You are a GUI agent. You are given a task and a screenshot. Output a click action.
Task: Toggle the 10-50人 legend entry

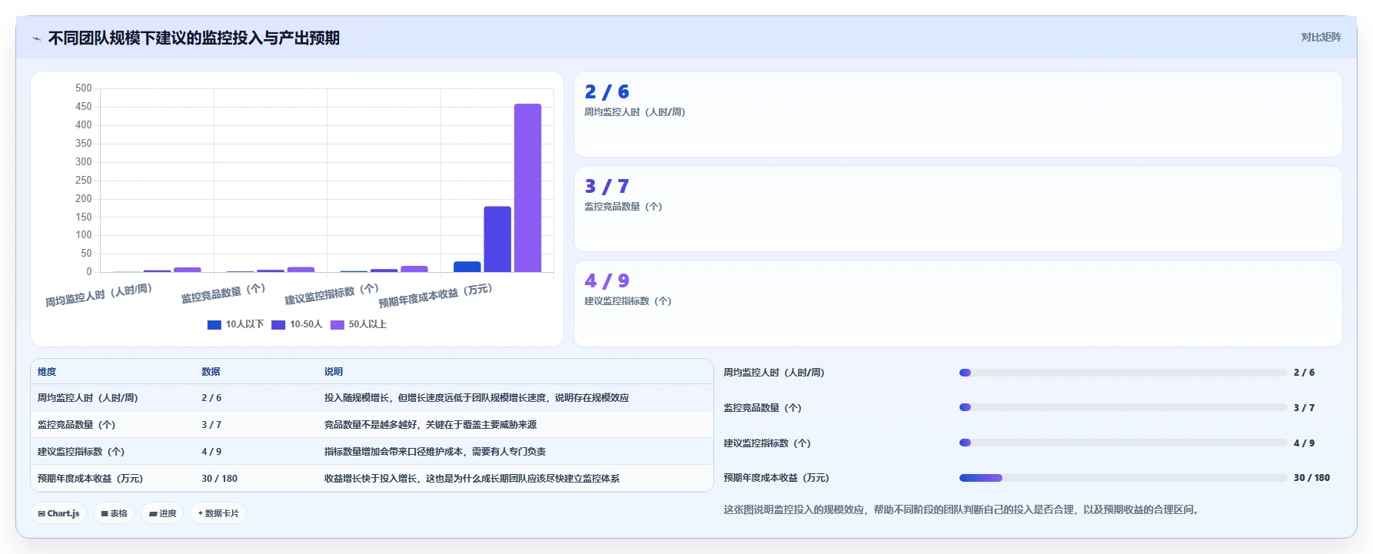[x=297, y=324]
